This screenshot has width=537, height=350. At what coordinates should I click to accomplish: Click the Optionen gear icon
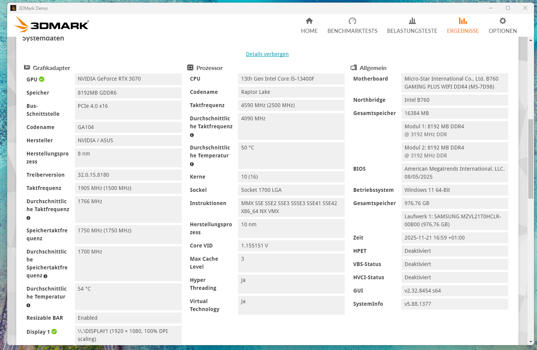[x=503, y=21]
